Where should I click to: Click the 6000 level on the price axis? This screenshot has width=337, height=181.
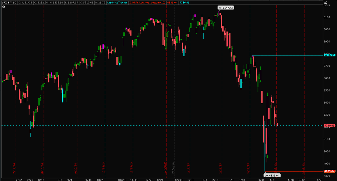(x=327, y=29)
